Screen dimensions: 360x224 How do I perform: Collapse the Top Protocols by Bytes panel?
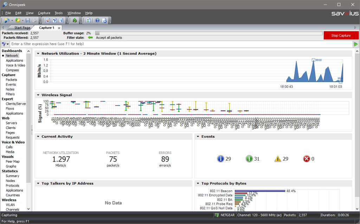[198, 183]
